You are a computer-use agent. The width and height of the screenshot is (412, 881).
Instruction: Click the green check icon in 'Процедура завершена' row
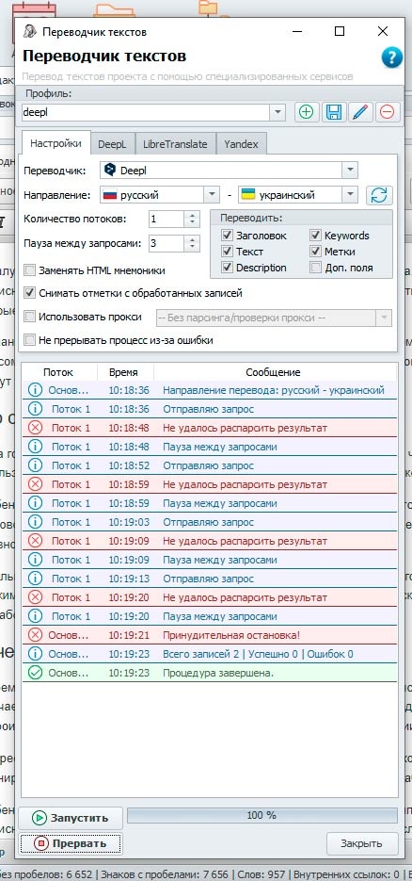[35, 673]
